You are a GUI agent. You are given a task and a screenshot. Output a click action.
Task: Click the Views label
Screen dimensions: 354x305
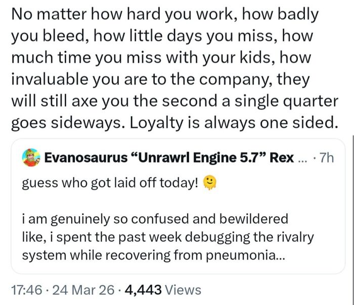point(184,290)
